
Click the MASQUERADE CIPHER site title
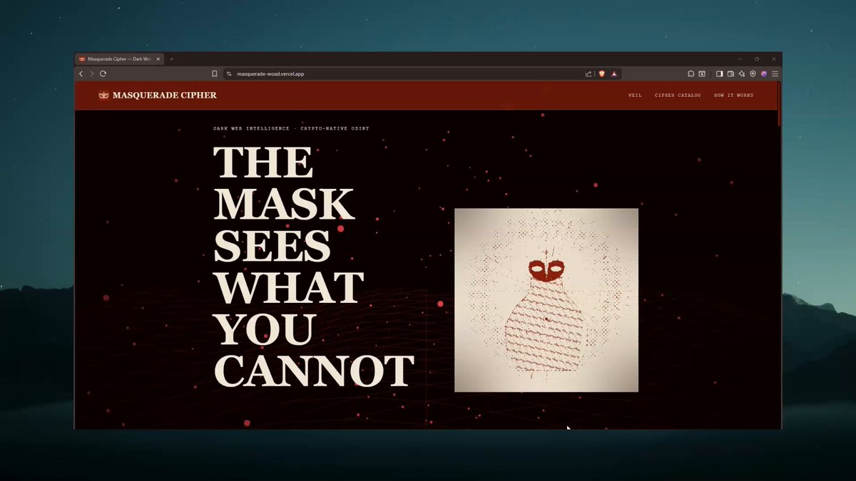click(164, 95)
